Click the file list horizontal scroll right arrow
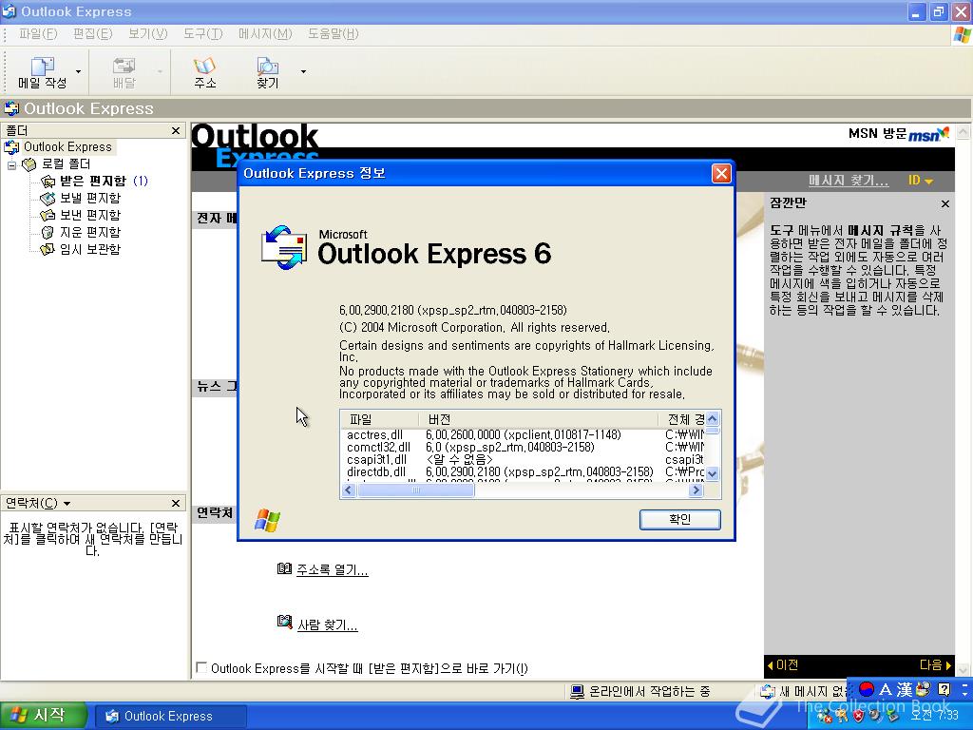973x730 pixels. pos(696,490)
